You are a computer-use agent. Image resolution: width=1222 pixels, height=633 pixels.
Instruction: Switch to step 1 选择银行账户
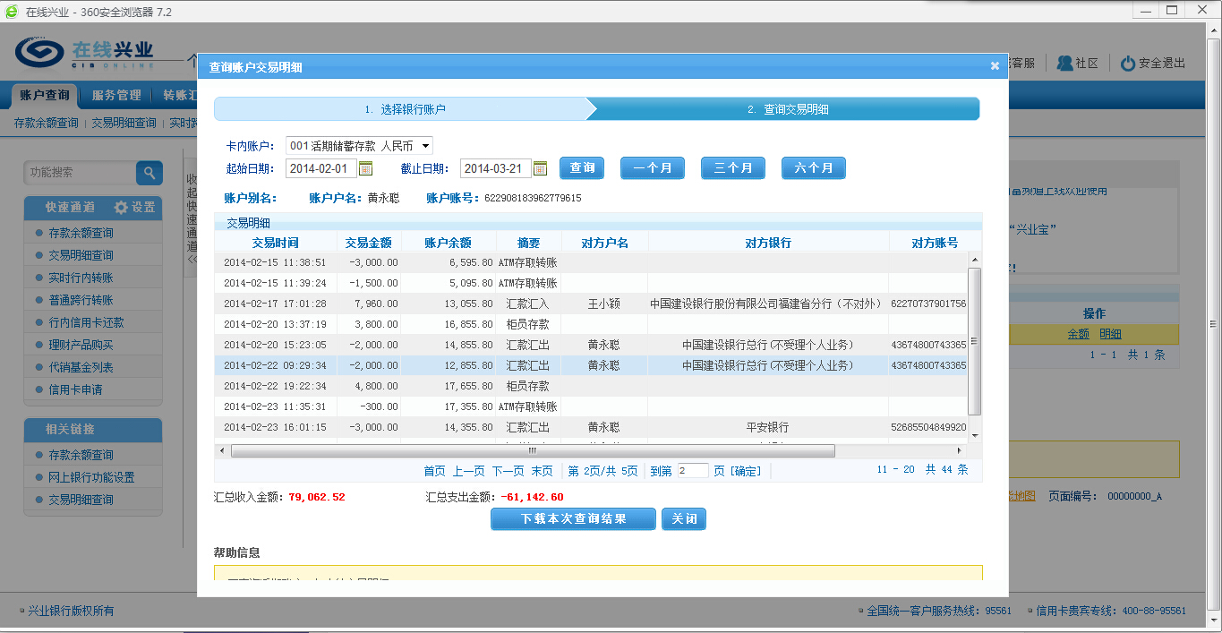click(405, 109)
